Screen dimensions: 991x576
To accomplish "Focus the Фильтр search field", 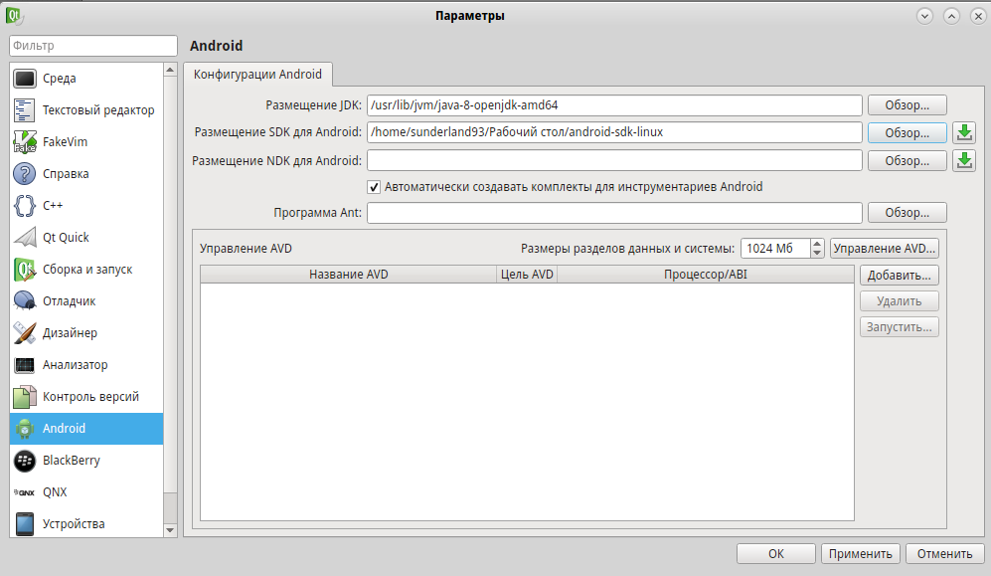I will pos(93,46).
